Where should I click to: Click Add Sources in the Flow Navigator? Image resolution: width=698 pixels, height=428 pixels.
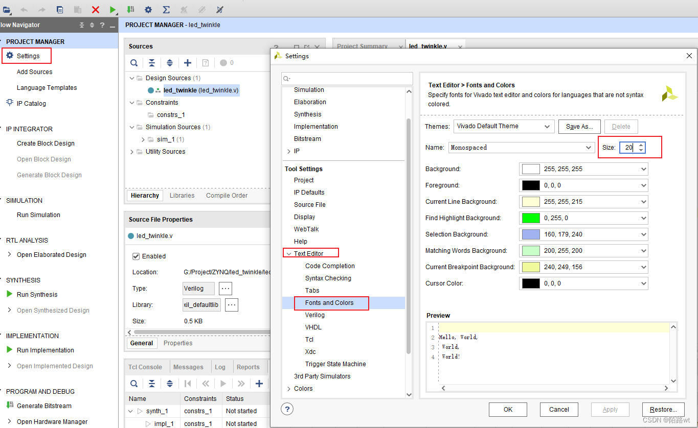(34, 72)
